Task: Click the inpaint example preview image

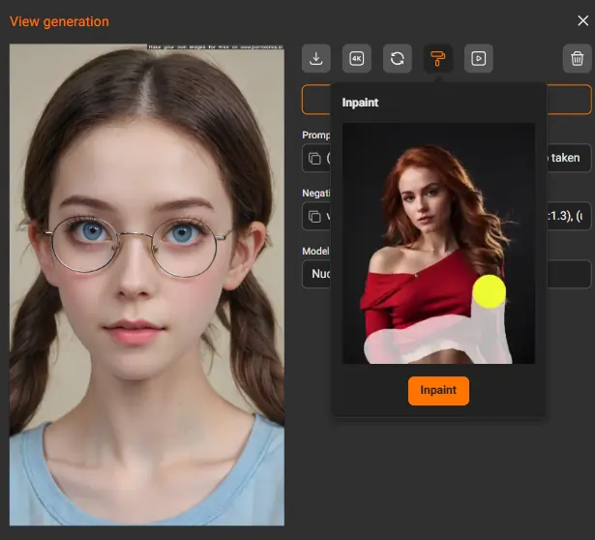Action: coord(438,243)
